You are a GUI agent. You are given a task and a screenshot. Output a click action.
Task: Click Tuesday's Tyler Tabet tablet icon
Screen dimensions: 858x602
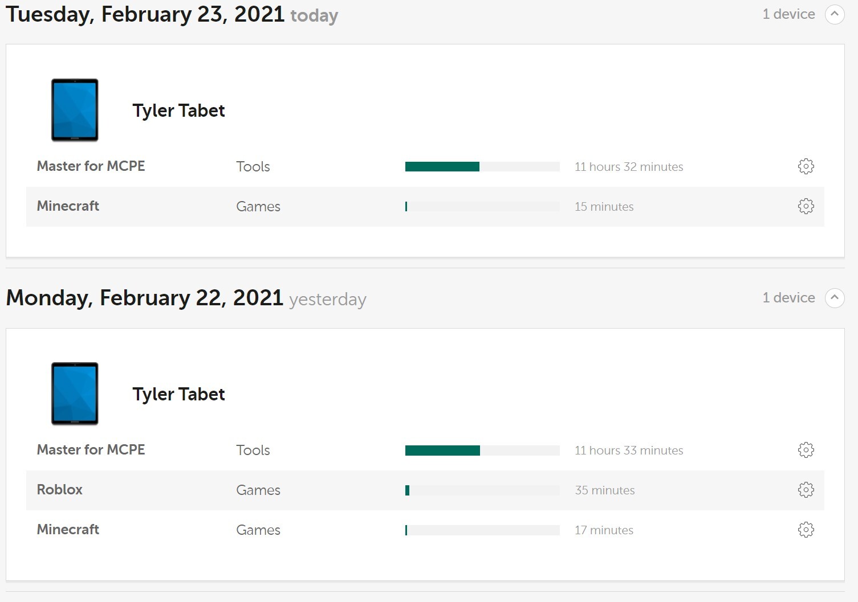tap(75, 110)
